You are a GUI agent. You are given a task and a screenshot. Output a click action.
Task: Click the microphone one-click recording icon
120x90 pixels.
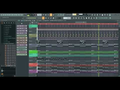tap(97, 15)
